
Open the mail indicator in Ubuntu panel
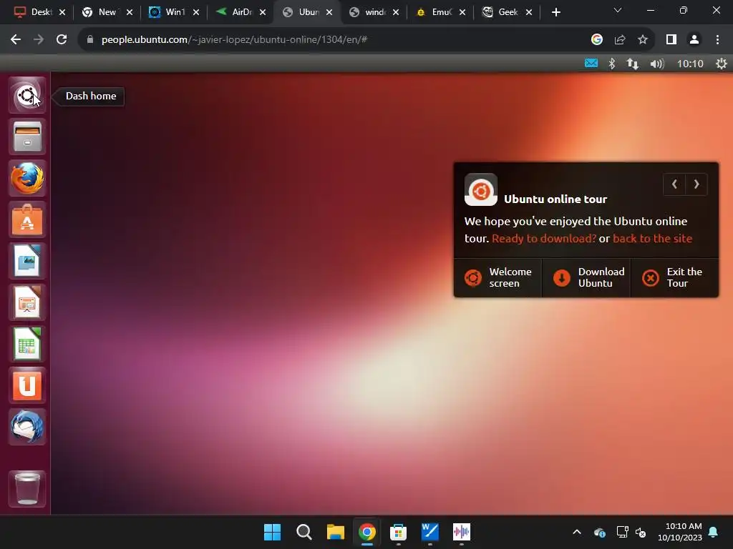tap(591, 63)
